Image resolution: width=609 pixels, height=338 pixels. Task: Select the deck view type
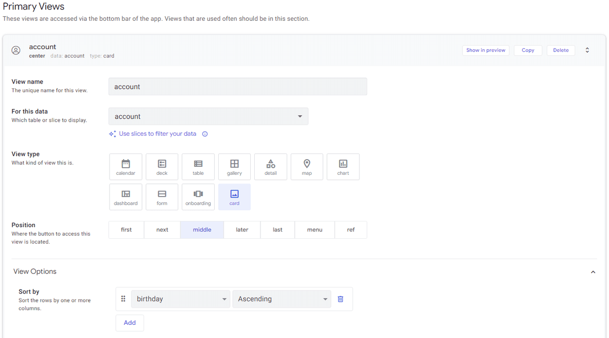coord(162,167)
